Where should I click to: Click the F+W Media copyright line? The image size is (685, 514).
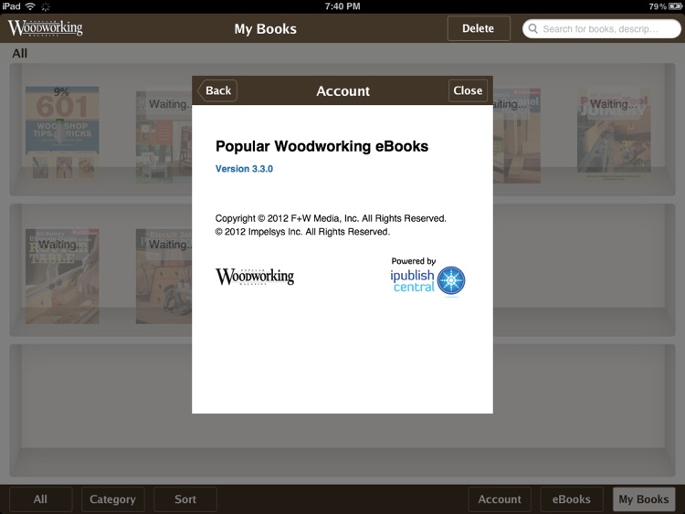coord(331,218)
